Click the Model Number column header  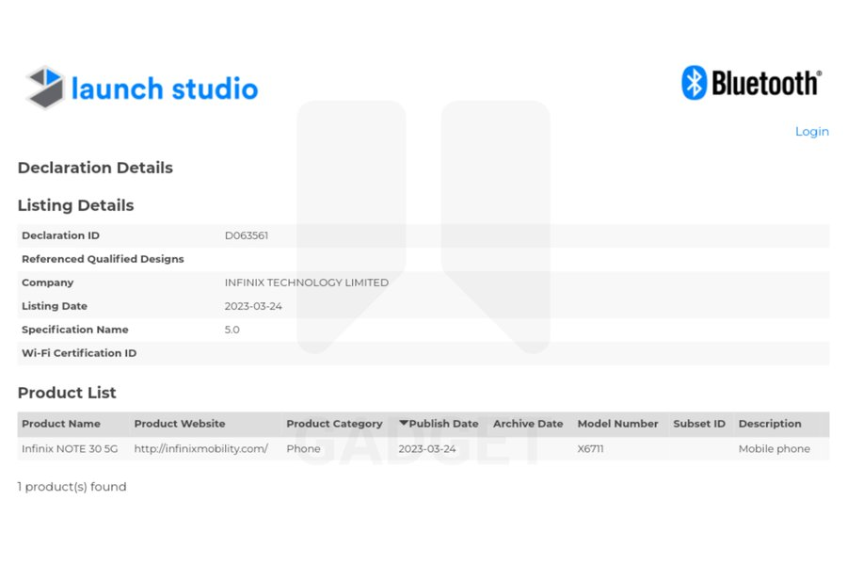point(617,424)
